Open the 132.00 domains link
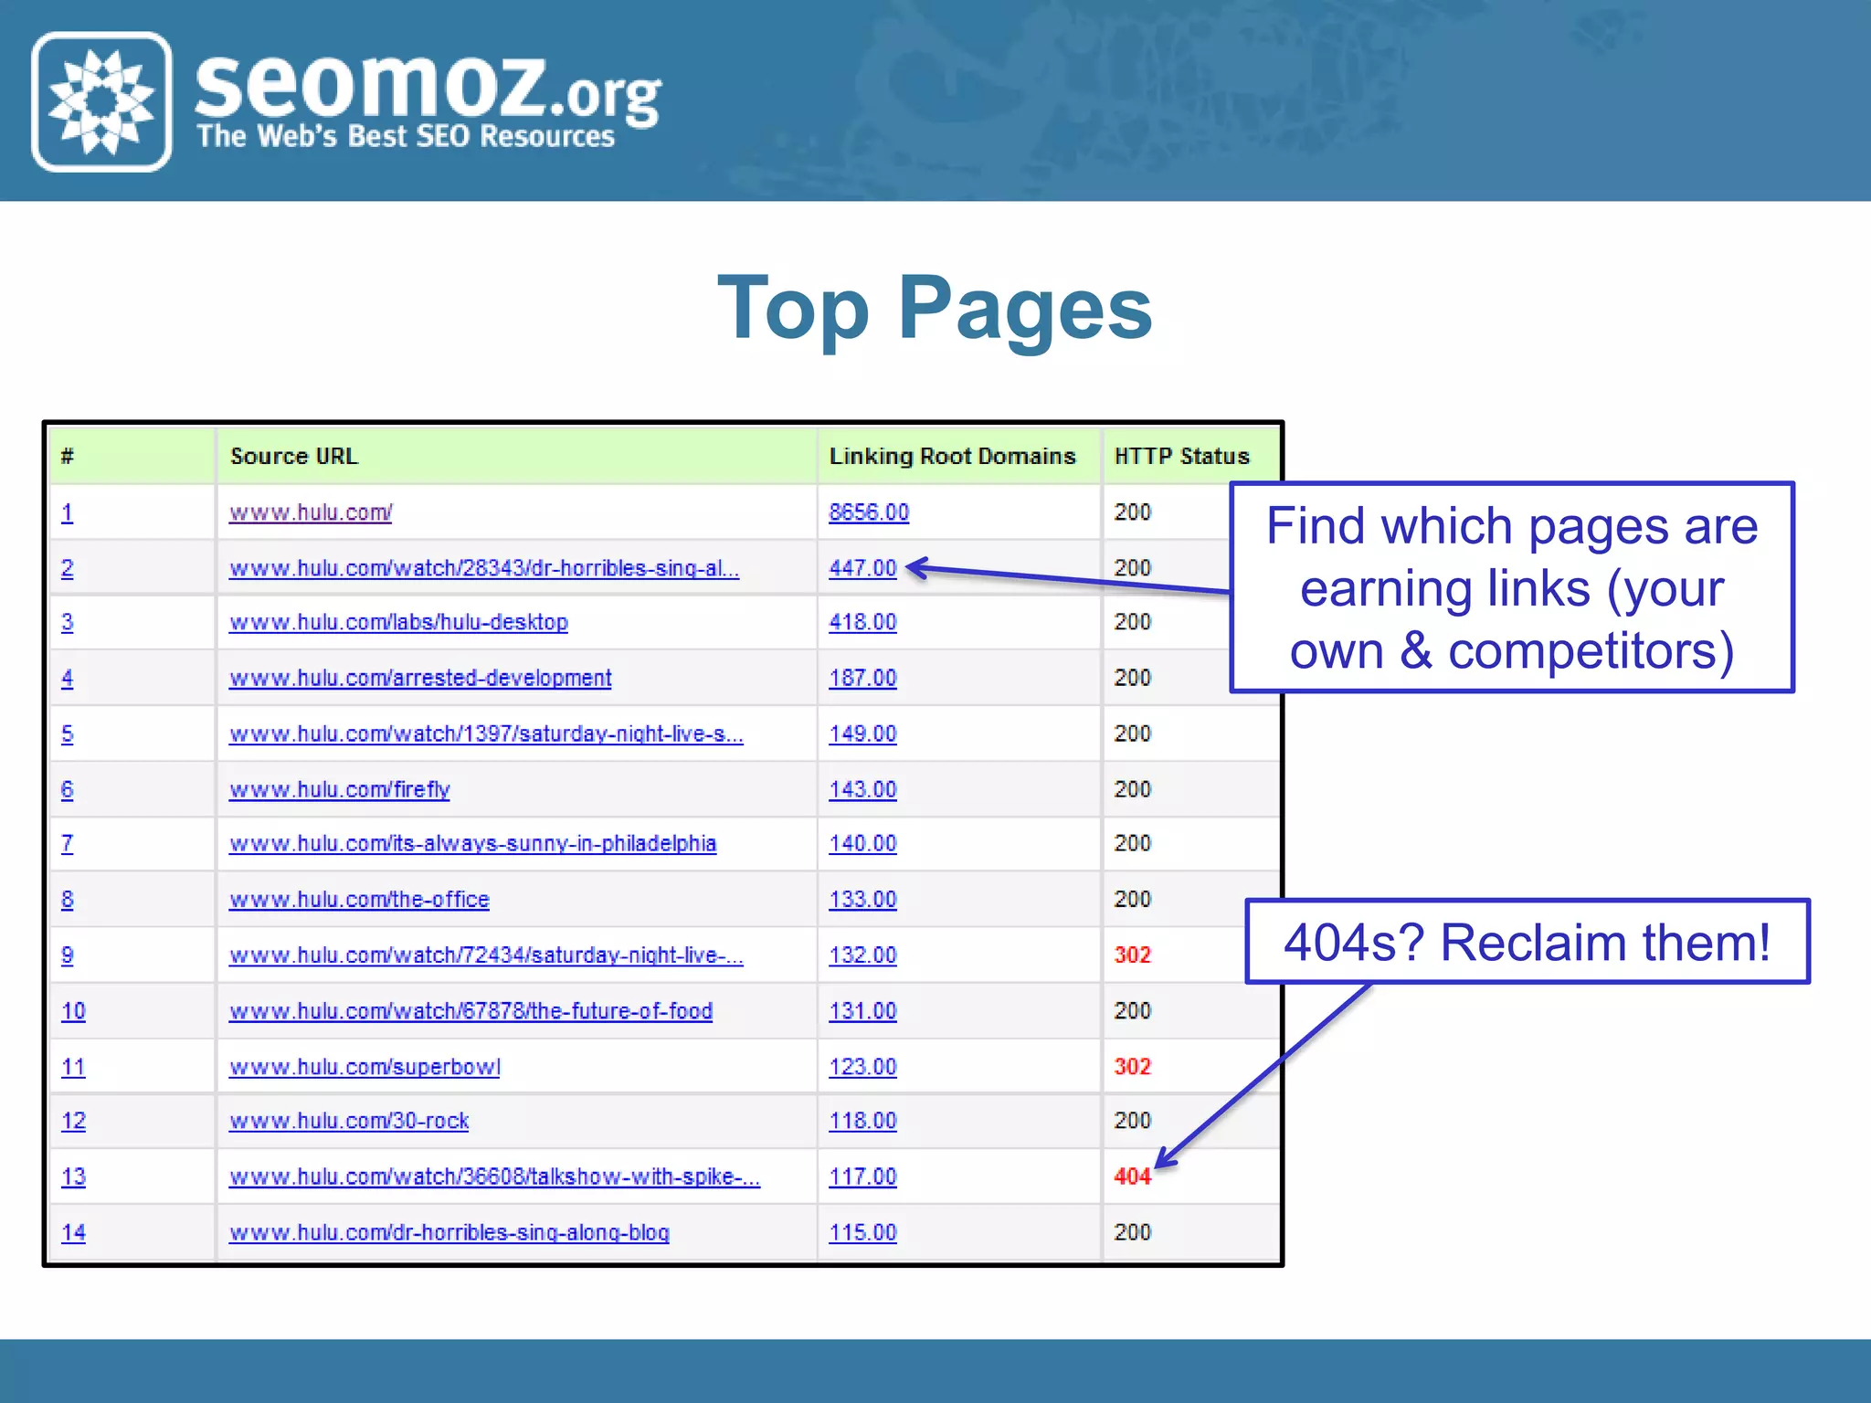1871x1403 pixels. [x=862, y=955]
